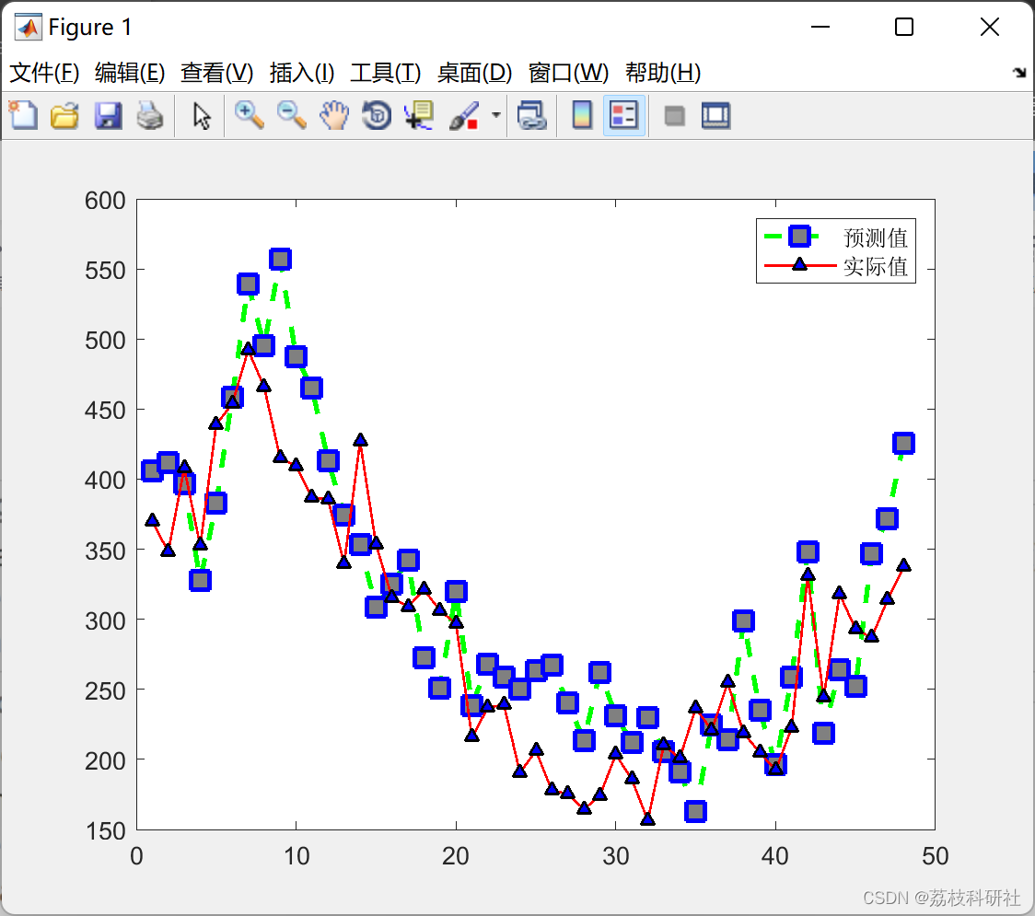1035x916 pixels.
Task: Click the triangle legend marker for 实际值
Action: click(x=799, y=264)
